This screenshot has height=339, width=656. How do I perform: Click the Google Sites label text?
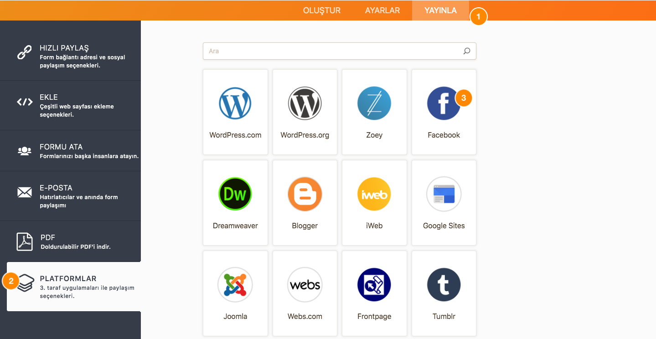(x=444, y=226)
